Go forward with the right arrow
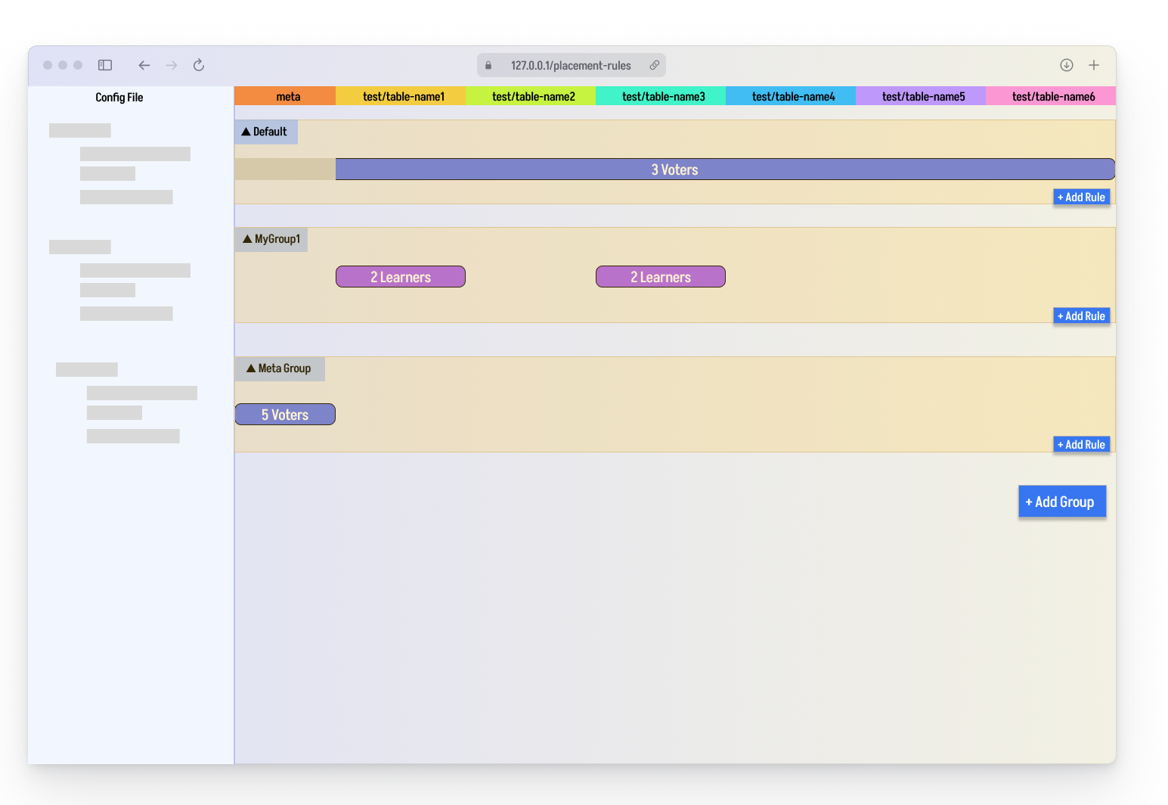The image size is (1168, 805). 172,65
